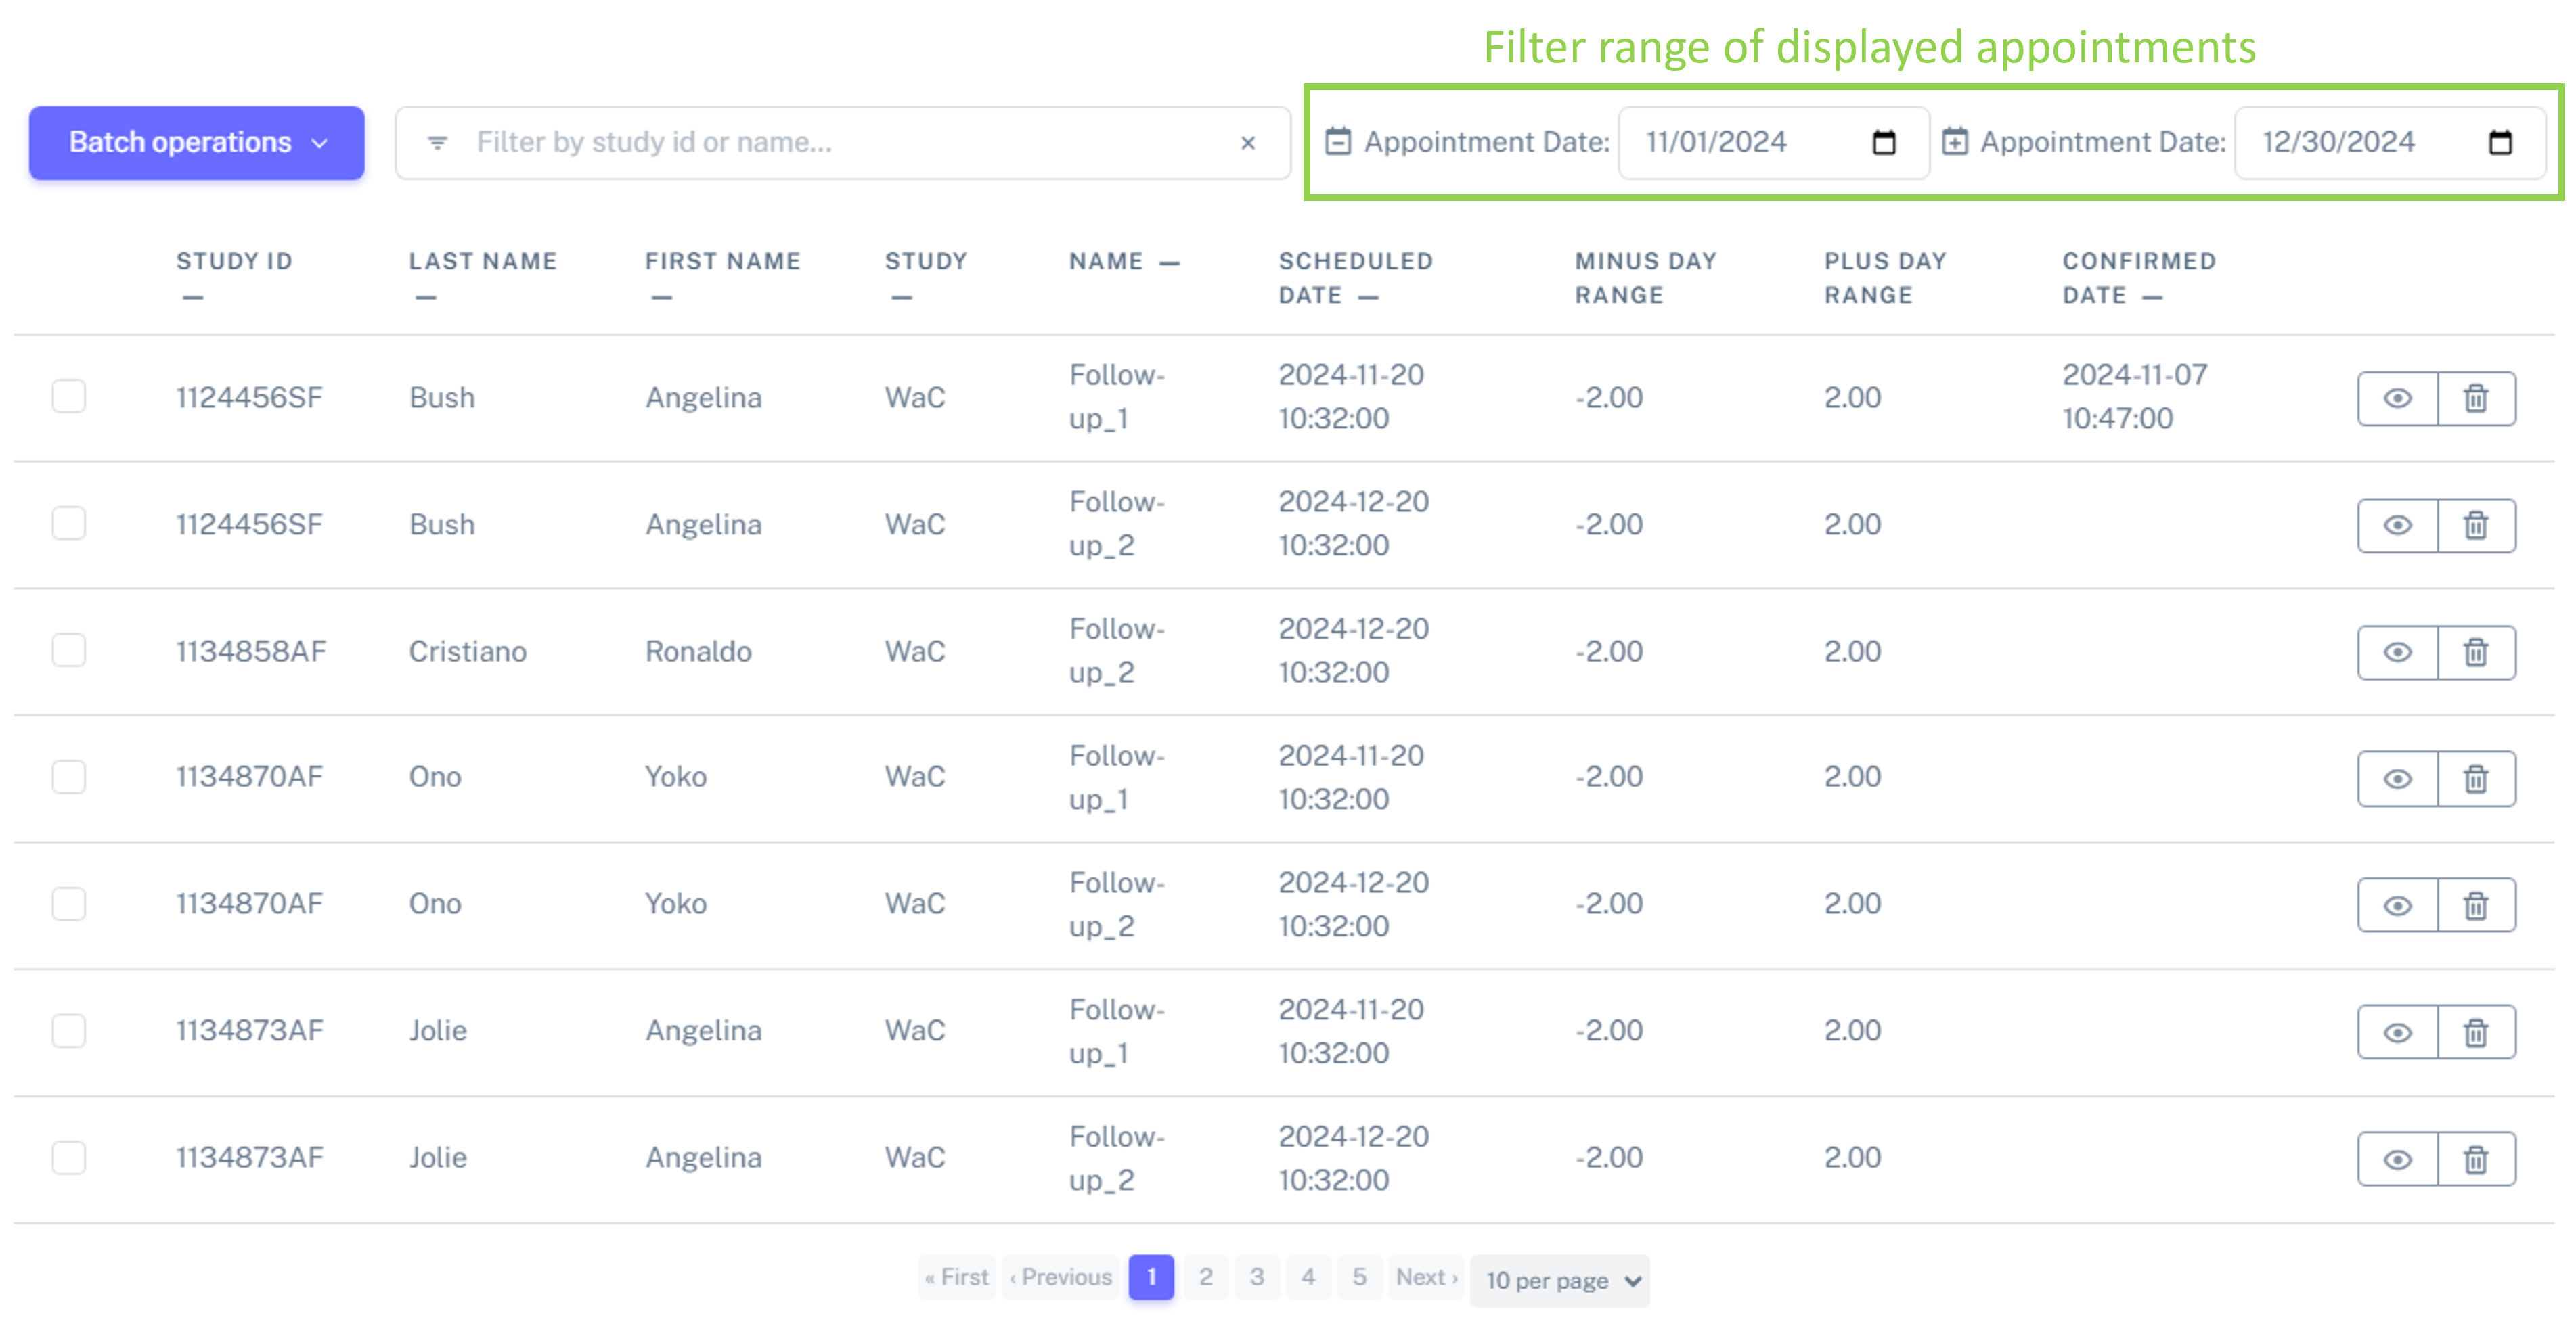The height and width of the screenshot is (1330, 2576).
Task: Go to page 2 of results
Action: [x=1206, y=1277]
